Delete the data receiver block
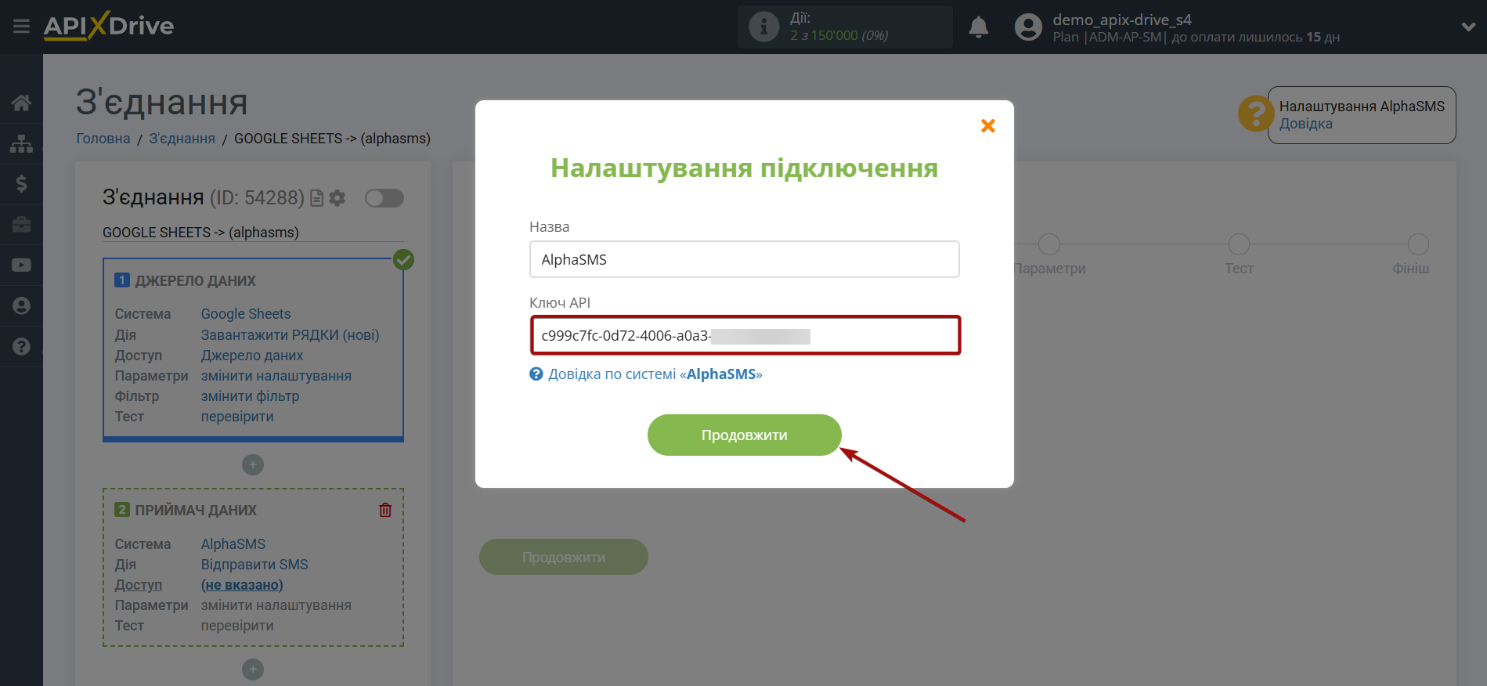Image resolution: width=1487 pixels, height=686 pixels. tap(385, 510)
